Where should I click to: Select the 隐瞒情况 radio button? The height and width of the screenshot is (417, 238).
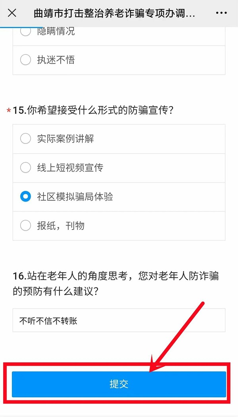click(25, 31)
